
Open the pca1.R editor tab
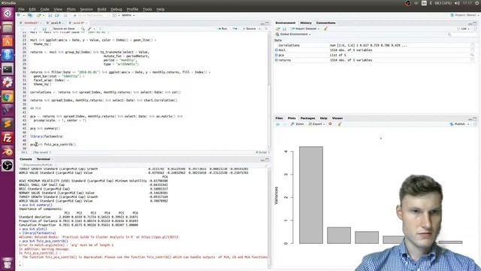(56, 23)
